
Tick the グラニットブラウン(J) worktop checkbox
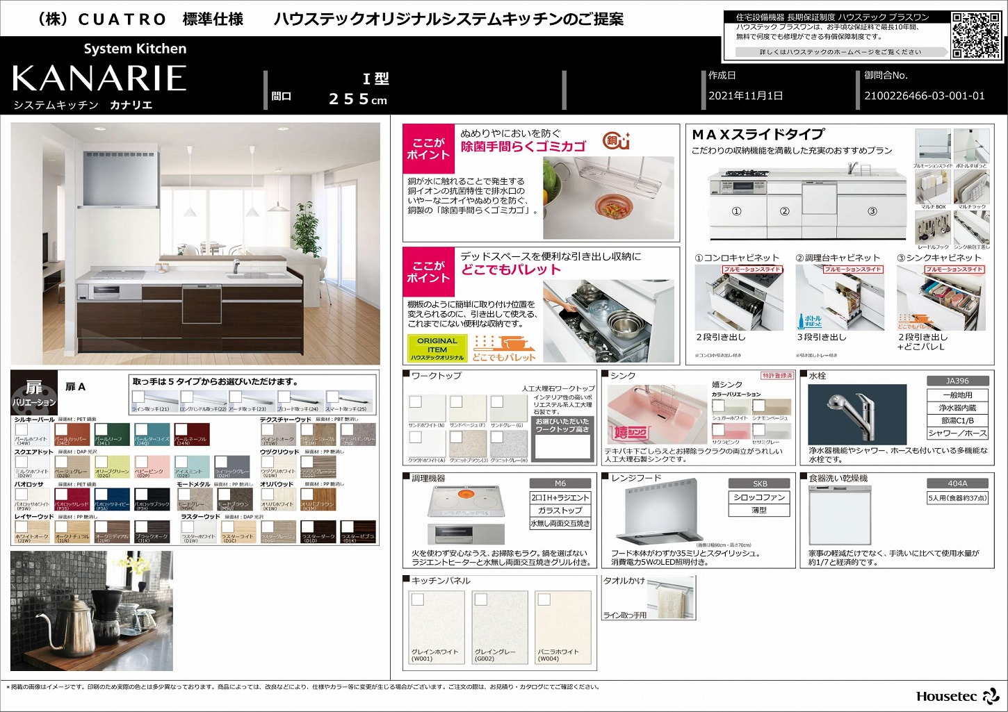(x=456, y=437)
